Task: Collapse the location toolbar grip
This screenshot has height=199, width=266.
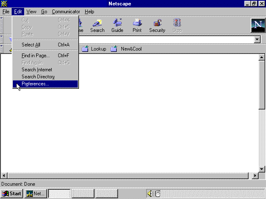Action: [2, 39]
